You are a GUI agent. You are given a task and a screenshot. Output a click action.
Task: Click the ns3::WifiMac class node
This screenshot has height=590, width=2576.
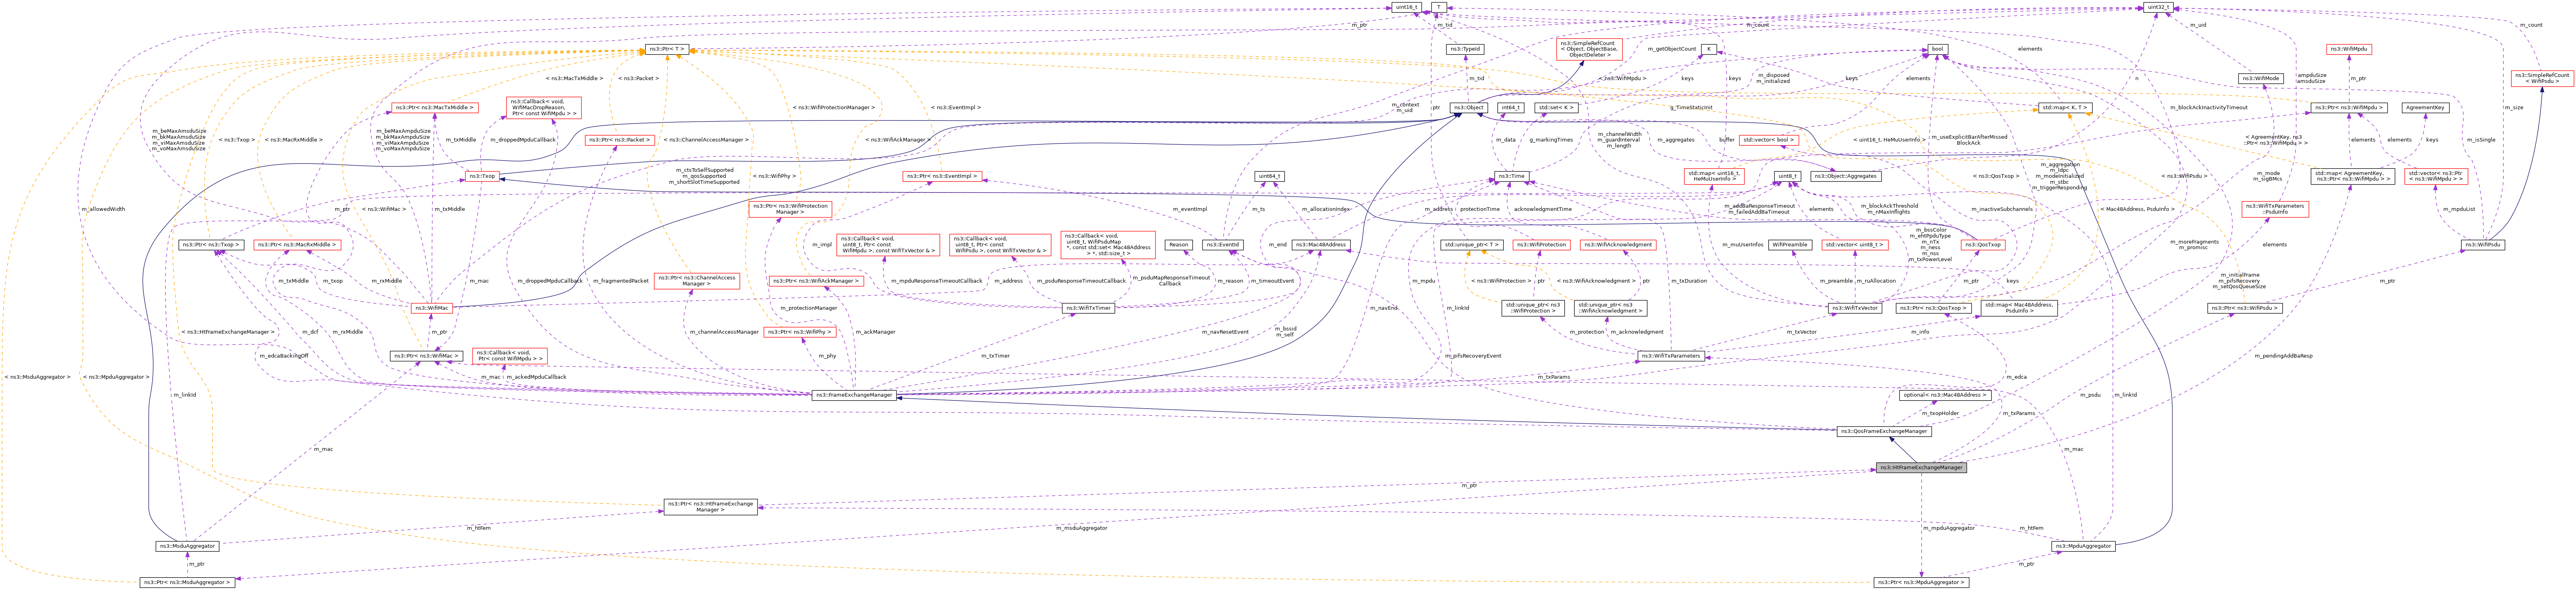[x=432, y=308]
